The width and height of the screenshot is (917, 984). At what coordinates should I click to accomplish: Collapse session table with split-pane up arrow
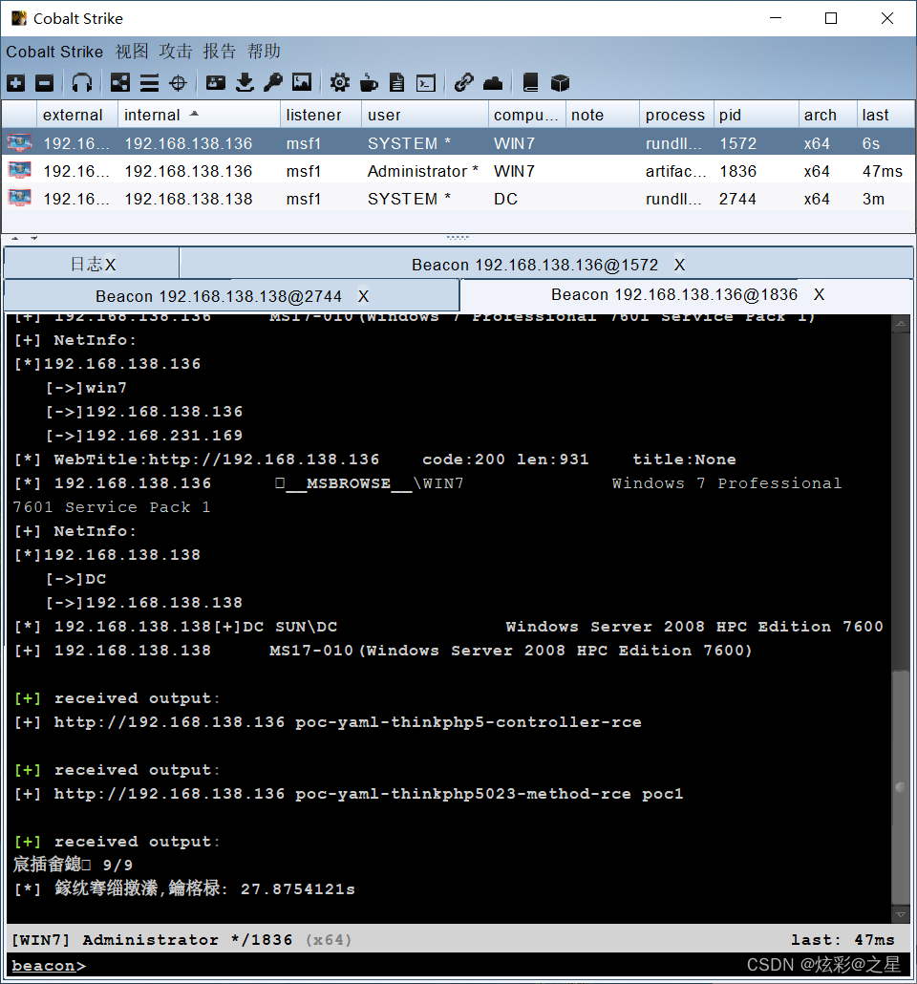[x=15, y=238]
